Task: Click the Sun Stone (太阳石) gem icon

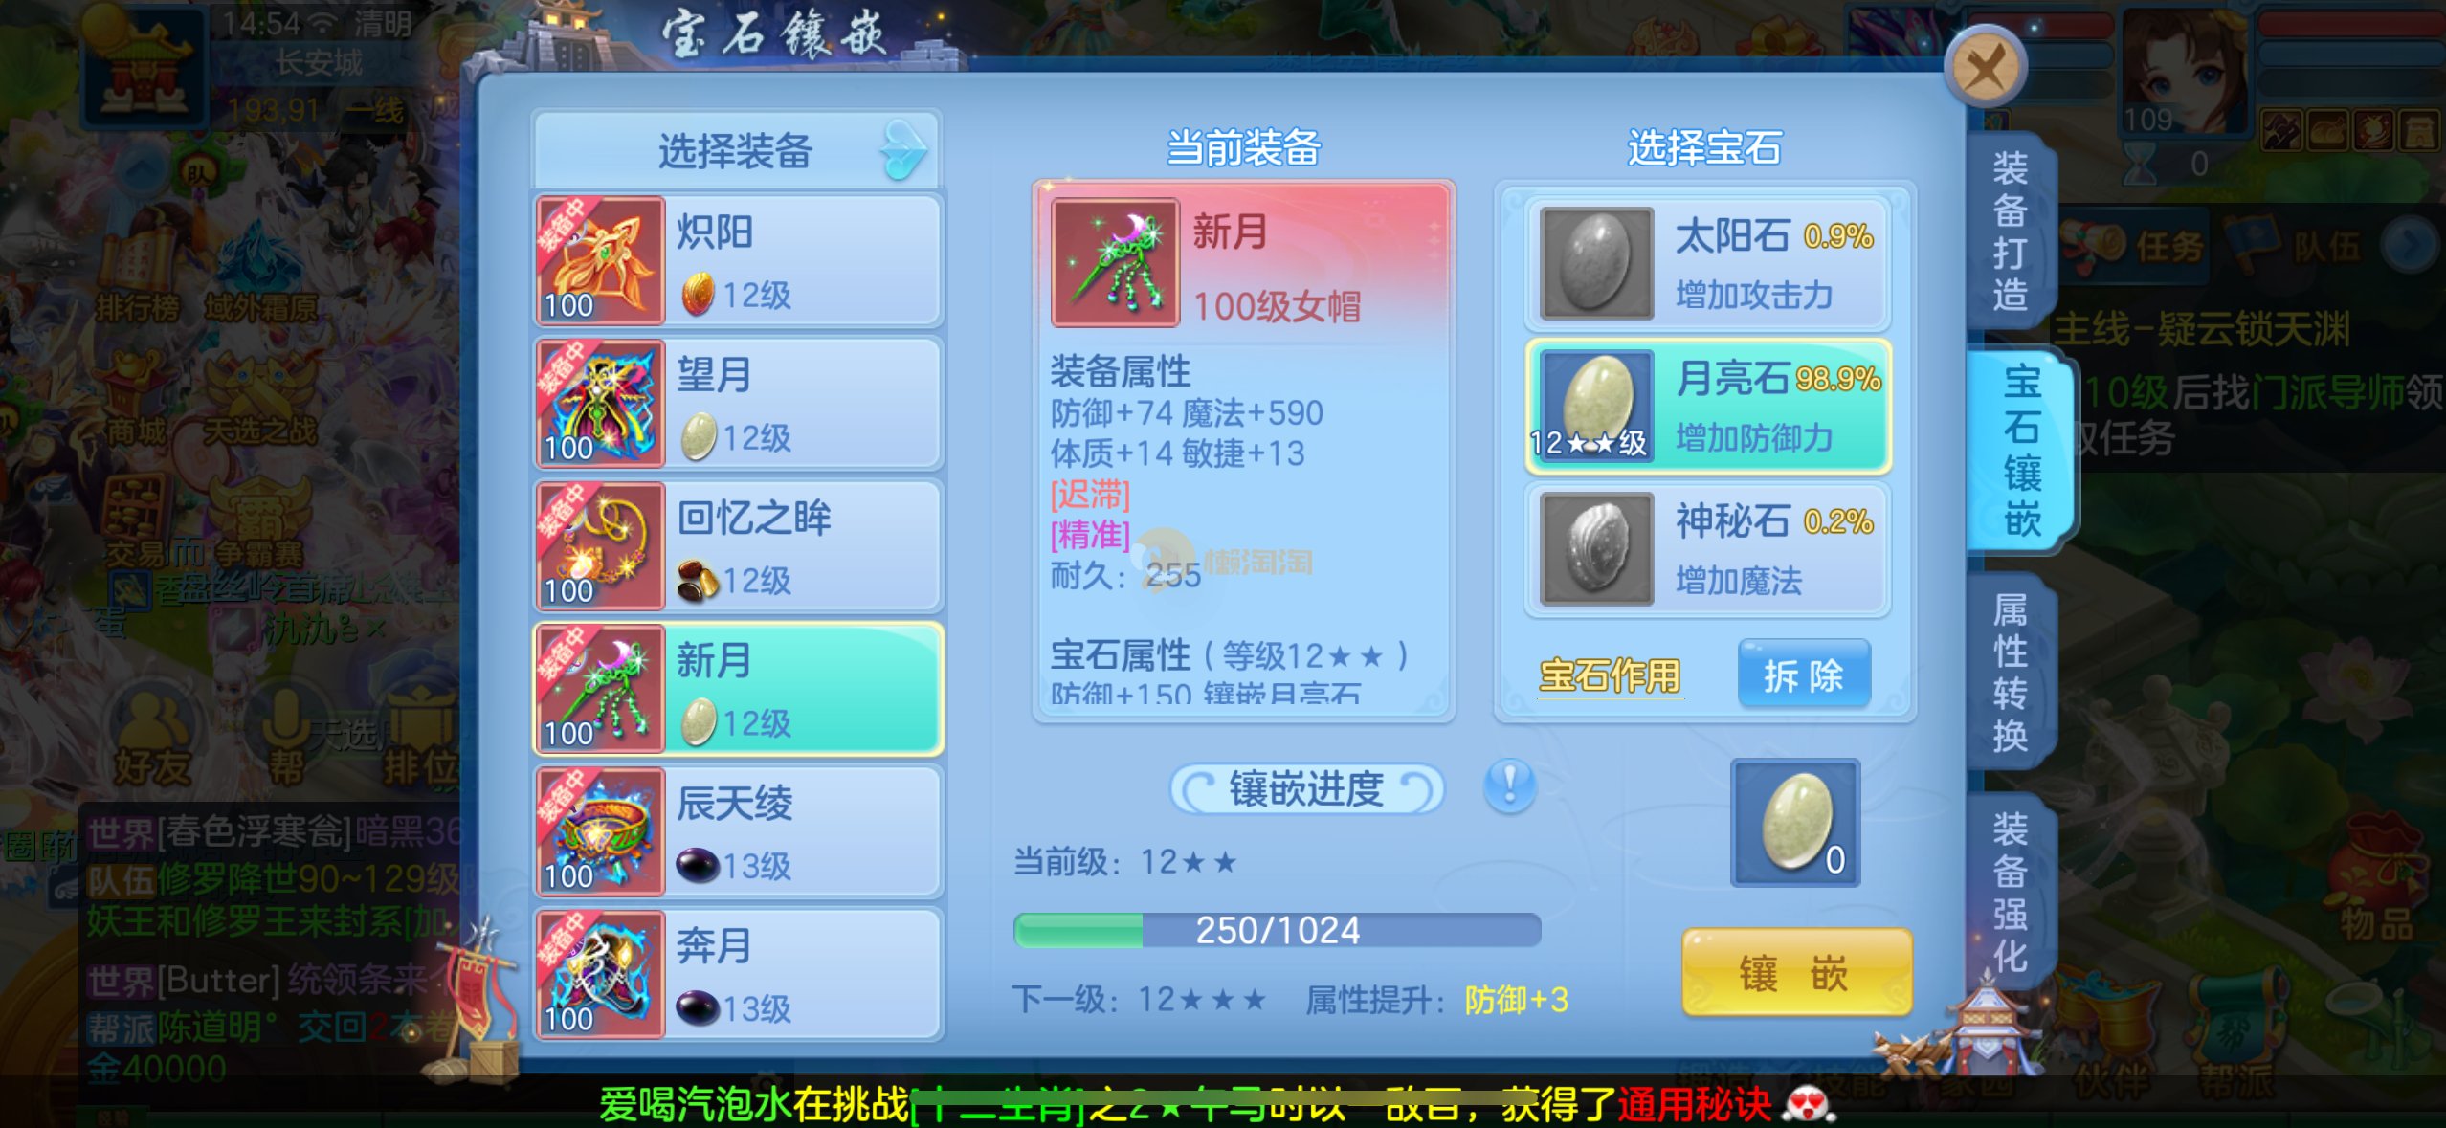Action: coord(1595,262)
